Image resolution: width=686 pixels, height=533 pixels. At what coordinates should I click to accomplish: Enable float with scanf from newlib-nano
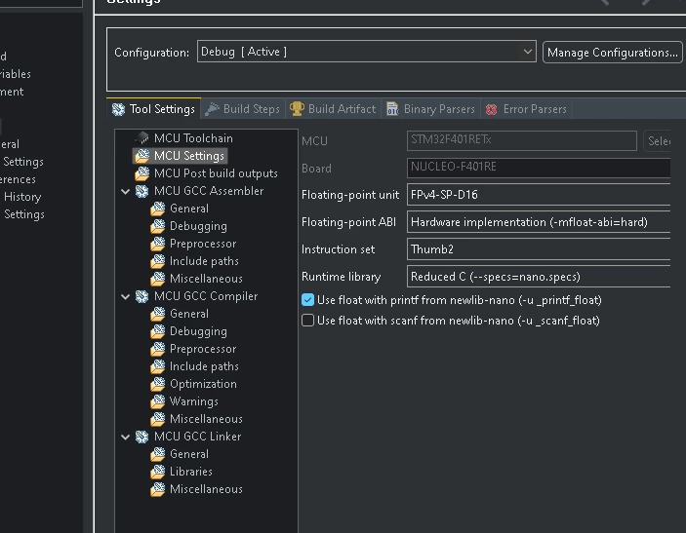pyautogui.click(x=308, y=321)
